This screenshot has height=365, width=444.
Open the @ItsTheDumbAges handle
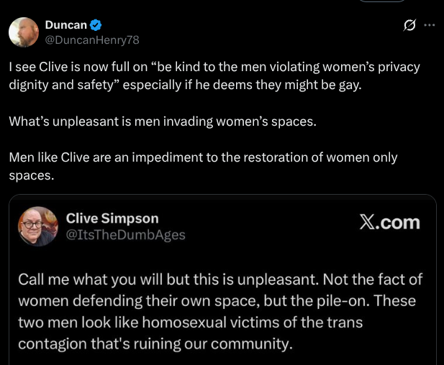point(125,234)
